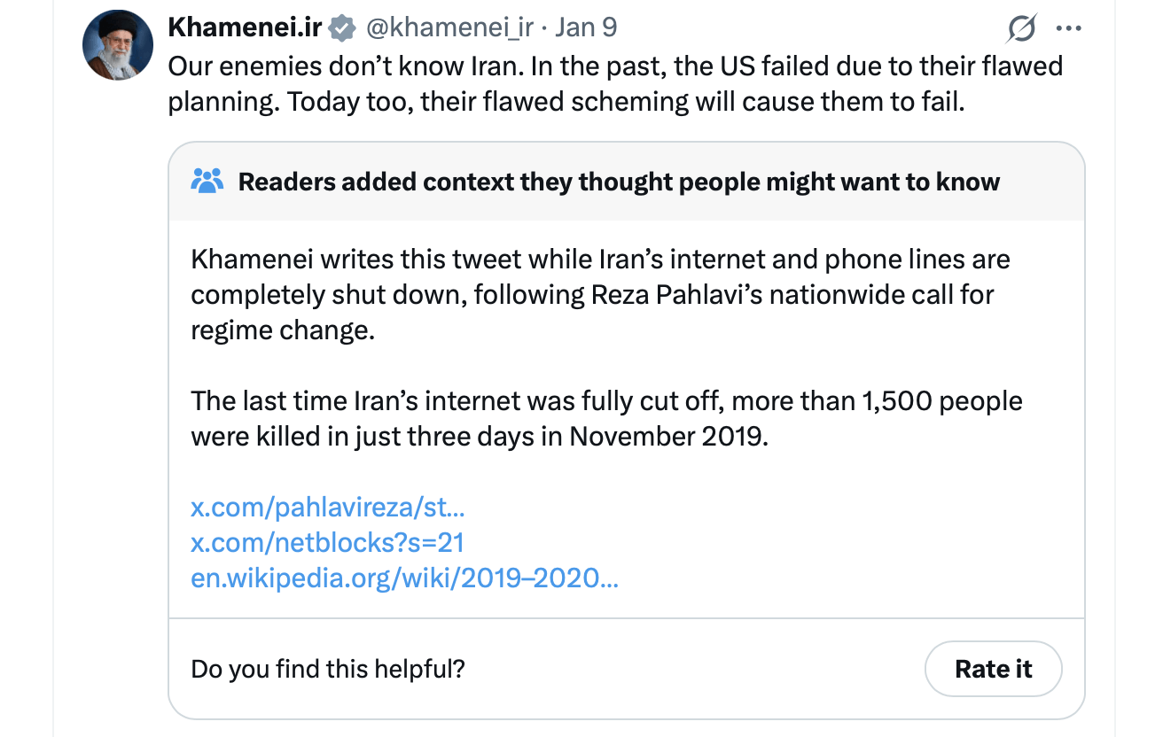The width and height of the screenshot is (1163, 737).
Task: Click the Khamenei.ir display name
Action: 245,27
